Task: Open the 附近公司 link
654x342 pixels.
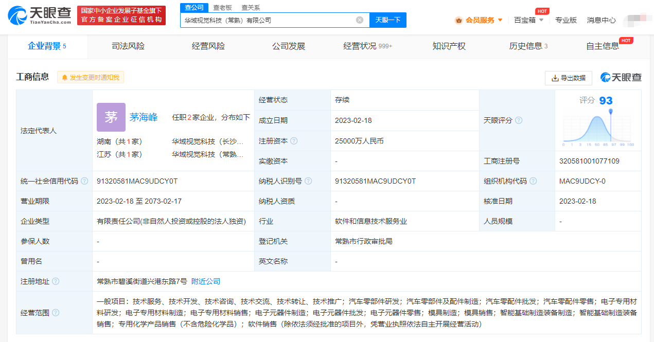Action: coord(205,281)
